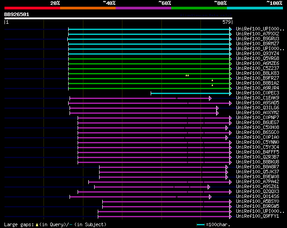Open hit label UniRef100_B8LK83
Image resolution: width=287 pixels, height=228 pixels.
point(257,73)
